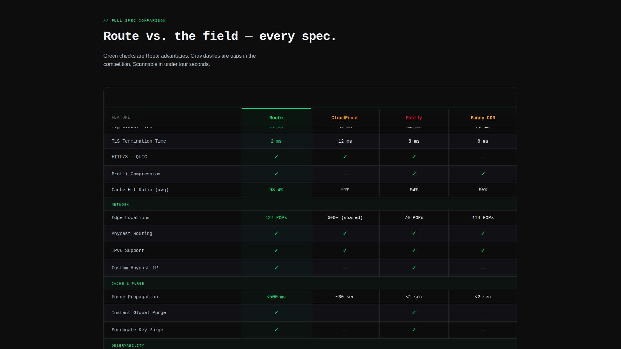Select Fastly's Surrogate Key Purge checkmark
621x349 pixels.
pos(414,330)
